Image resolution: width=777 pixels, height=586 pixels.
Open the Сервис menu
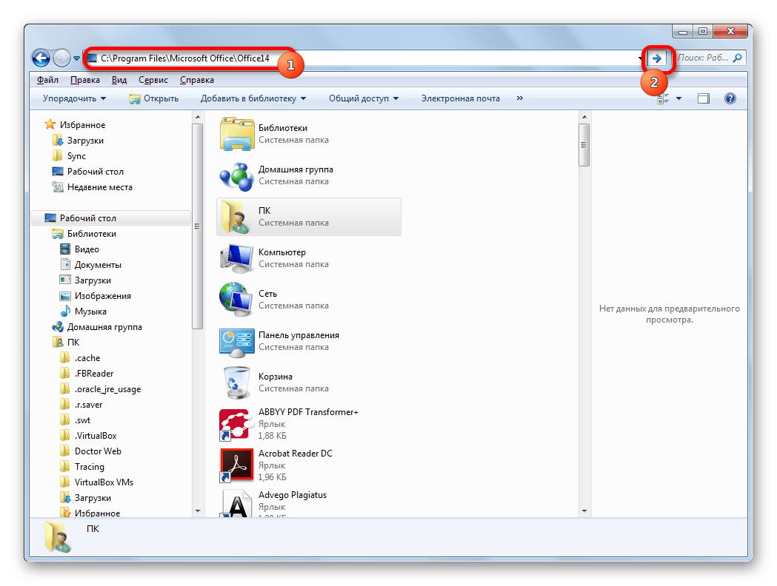pos(153,80)
